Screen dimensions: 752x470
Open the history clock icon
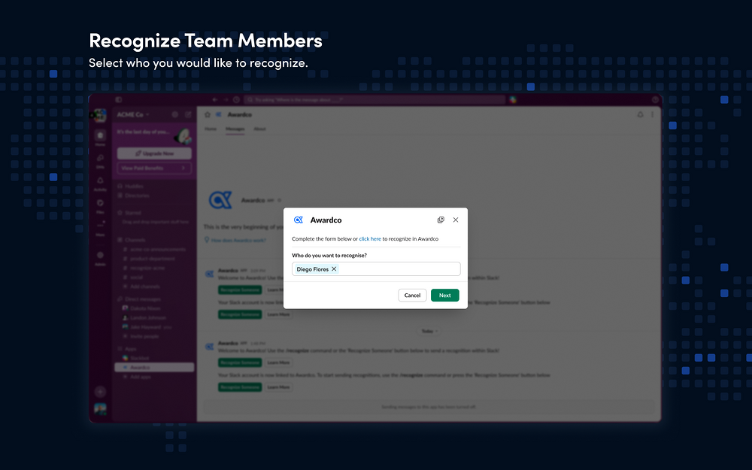tap(236, 100)
